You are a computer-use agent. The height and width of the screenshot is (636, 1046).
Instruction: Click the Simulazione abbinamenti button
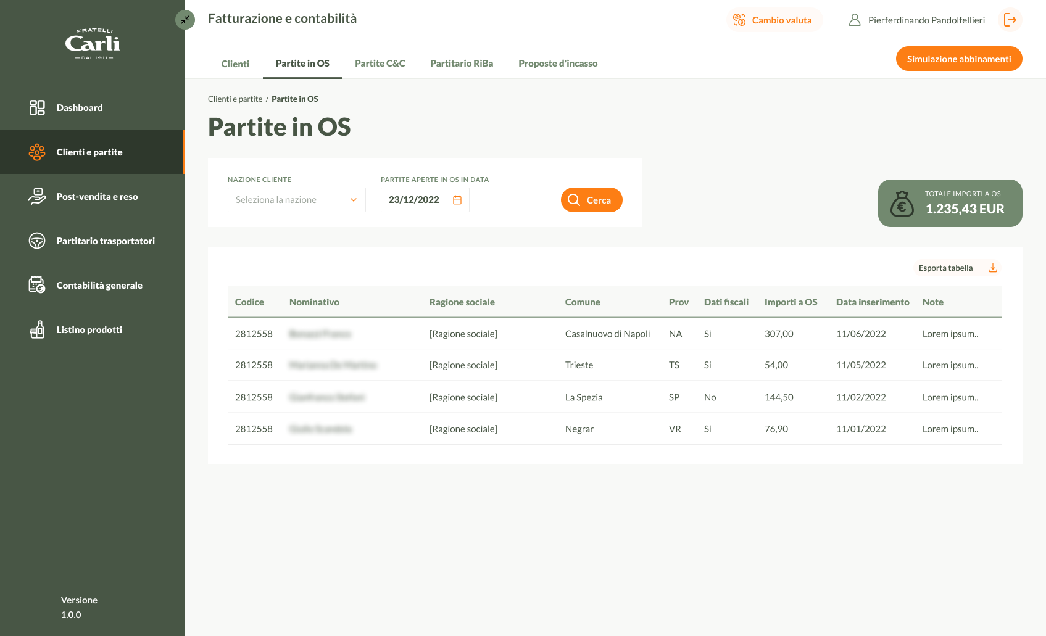(958, 59)
